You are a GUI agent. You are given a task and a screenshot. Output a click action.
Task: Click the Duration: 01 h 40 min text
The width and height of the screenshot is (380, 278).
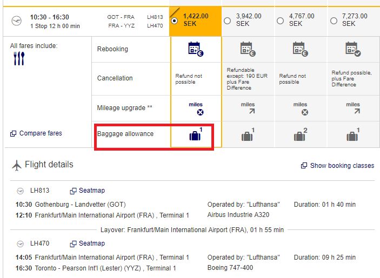point(325,205)
